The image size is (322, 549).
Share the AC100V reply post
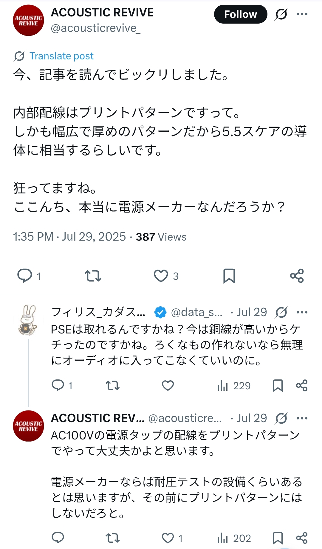pos(302,538)
